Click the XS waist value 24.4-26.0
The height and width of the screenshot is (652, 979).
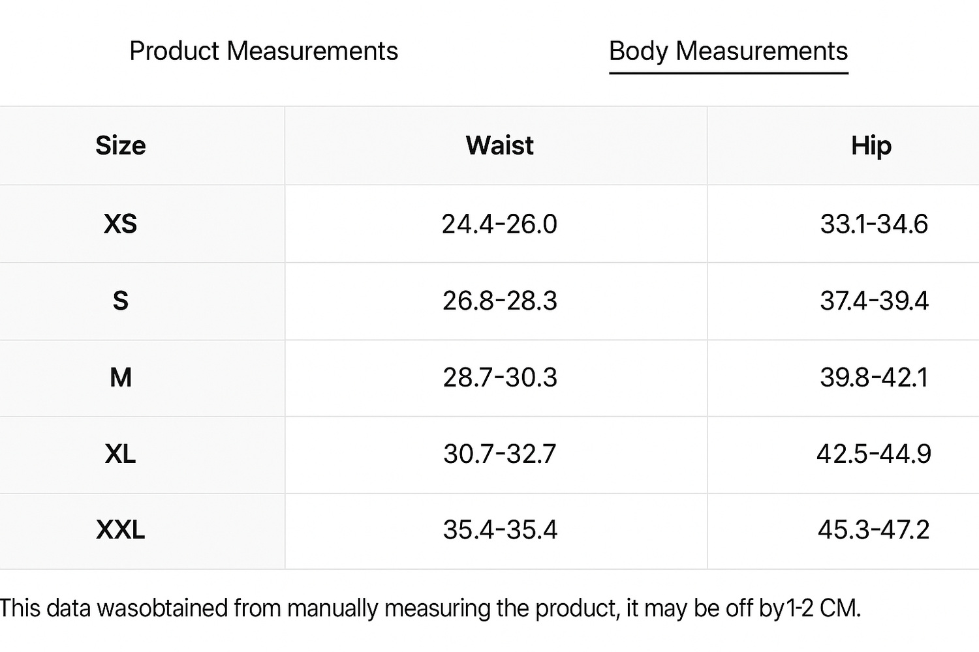click(x=499, y=224)
